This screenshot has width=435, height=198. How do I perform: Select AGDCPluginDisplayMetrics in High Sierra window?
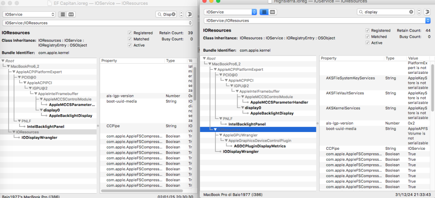260,146
